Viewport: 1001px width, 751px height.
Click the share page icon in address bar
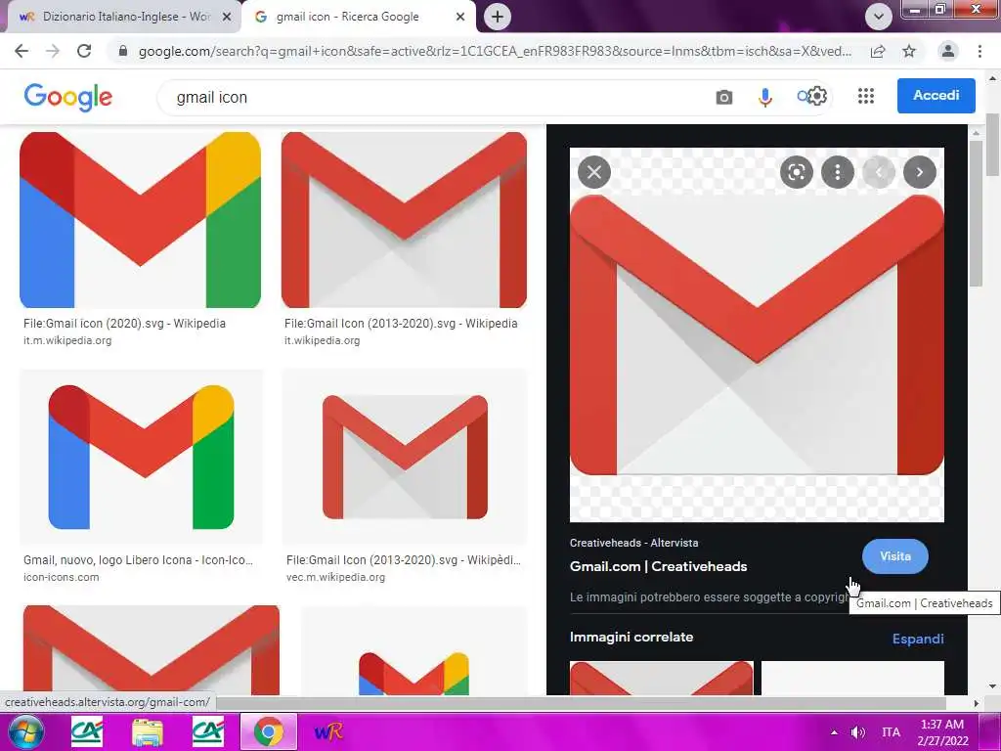878,51
